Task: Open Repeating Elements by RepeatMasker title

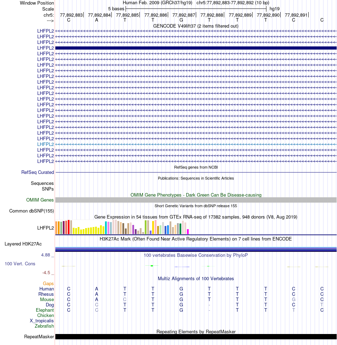Action: (196, 332)
